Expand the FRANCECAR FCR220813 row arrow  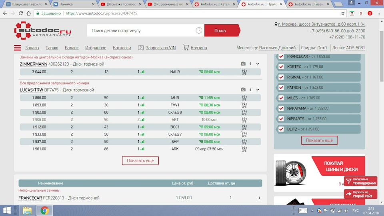pyautogui.click(x=259, y=198)
